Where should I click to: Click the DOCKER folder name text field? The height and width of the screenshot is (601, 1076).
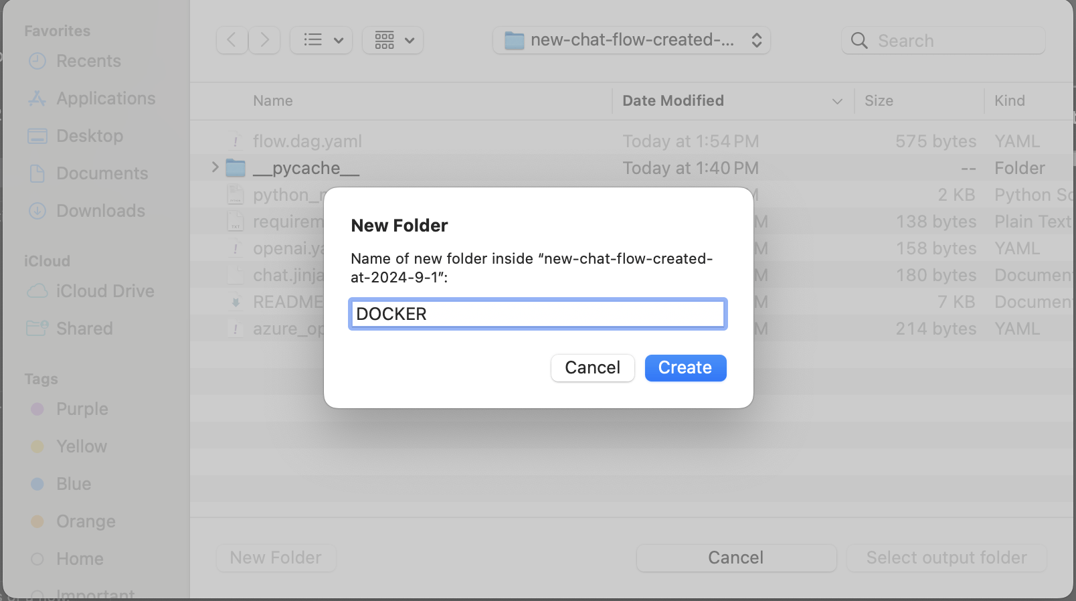coord(537,314)
